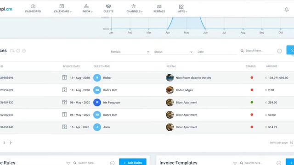
Task: Select amount 138,071,692.00
Action: [278, 77]
